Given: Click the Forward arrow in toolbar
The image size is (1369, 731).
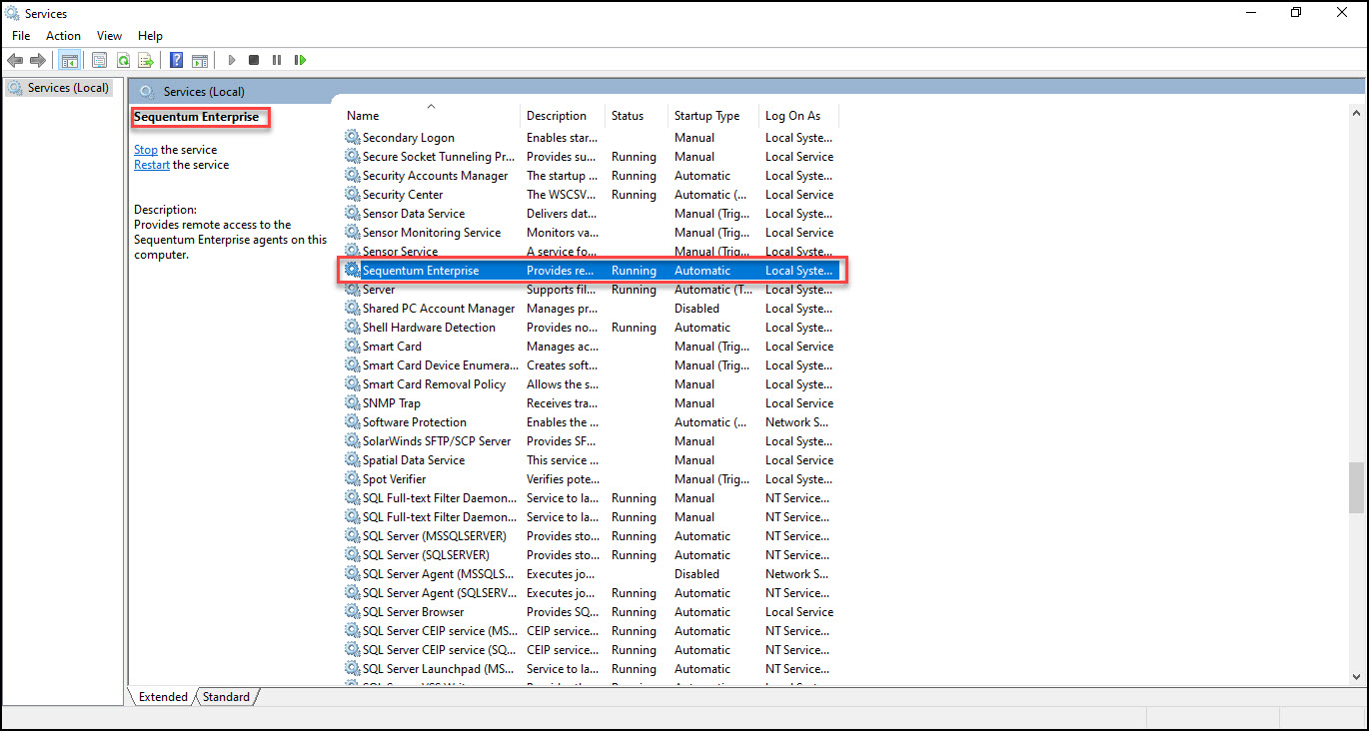Looking at the screenshot, I should pos(38,60).
